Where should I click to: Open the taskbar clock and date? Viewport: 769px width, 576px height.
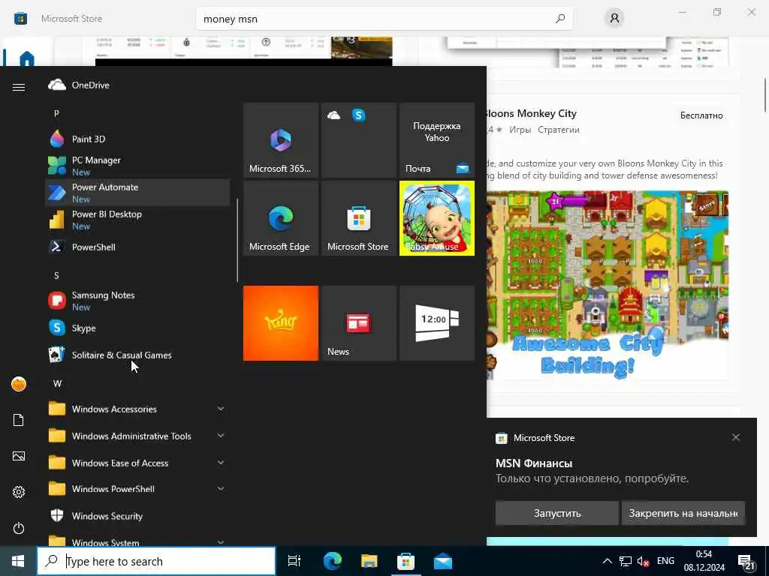point(704,561)
